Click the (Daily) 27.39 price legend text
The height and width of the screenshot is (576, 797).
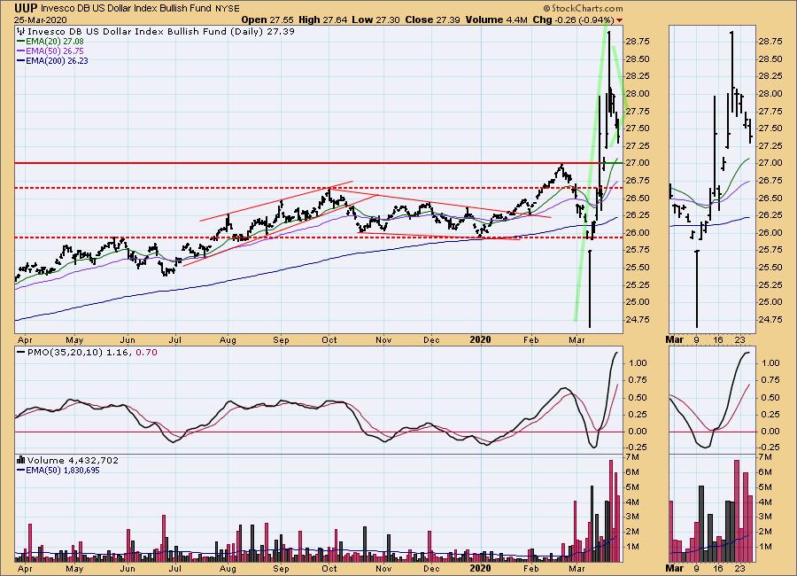(x=262, y=31)
